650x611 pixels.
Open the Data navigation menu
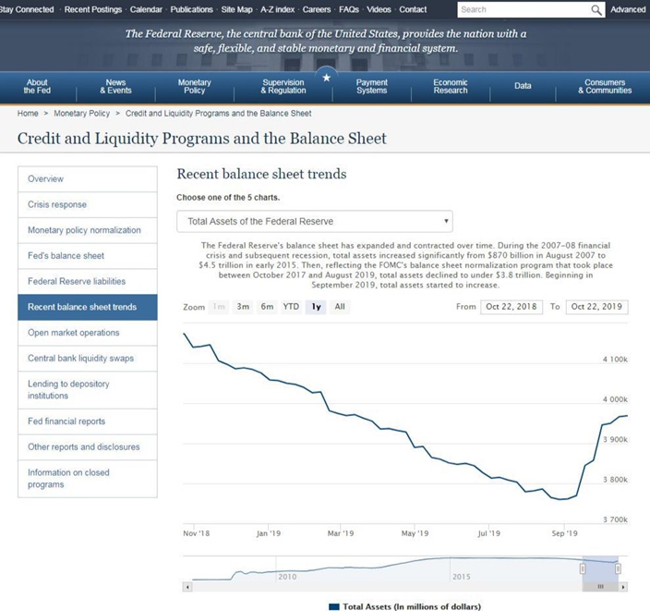coord(523,86)
